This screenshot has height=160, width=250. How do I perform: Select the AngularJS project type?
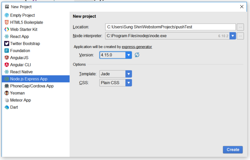36,58
